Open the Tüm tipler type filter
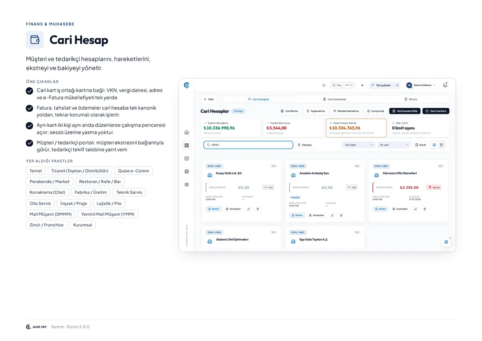 click(358, 145)
